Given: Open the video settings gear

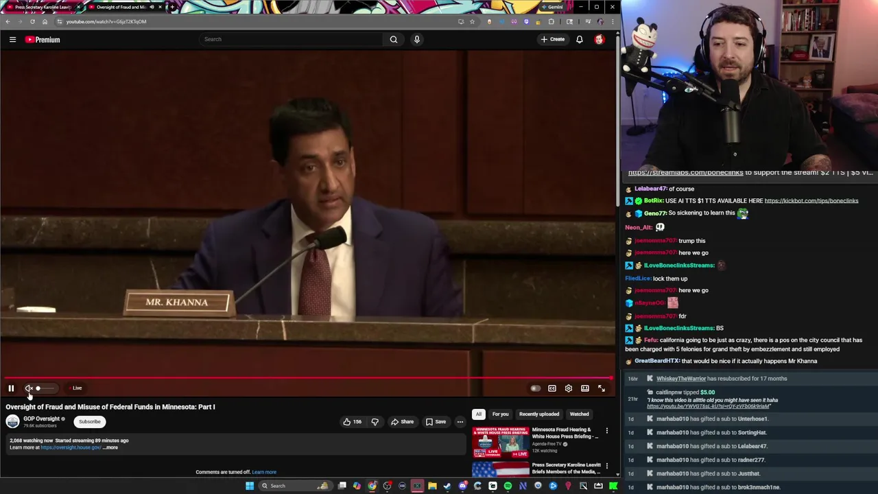Looking at the screenshot, I should point(568,388).
